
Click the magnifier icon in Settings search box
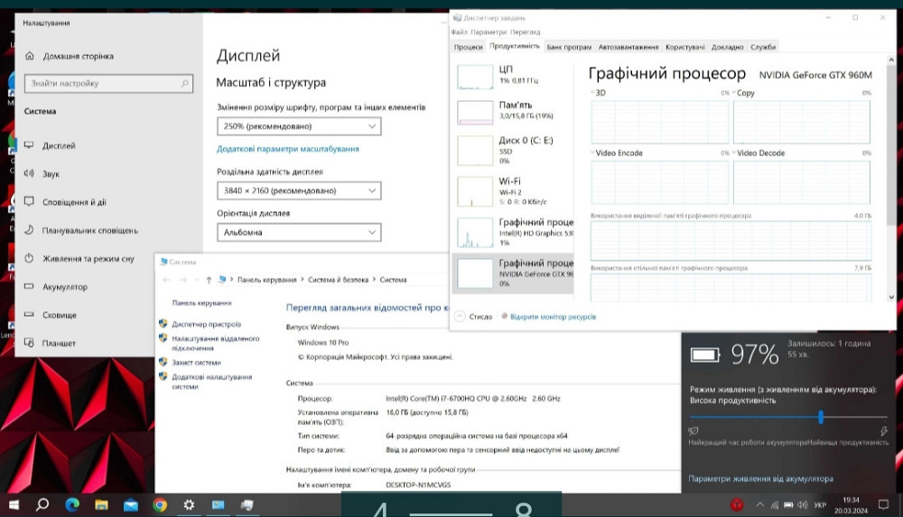184,84
